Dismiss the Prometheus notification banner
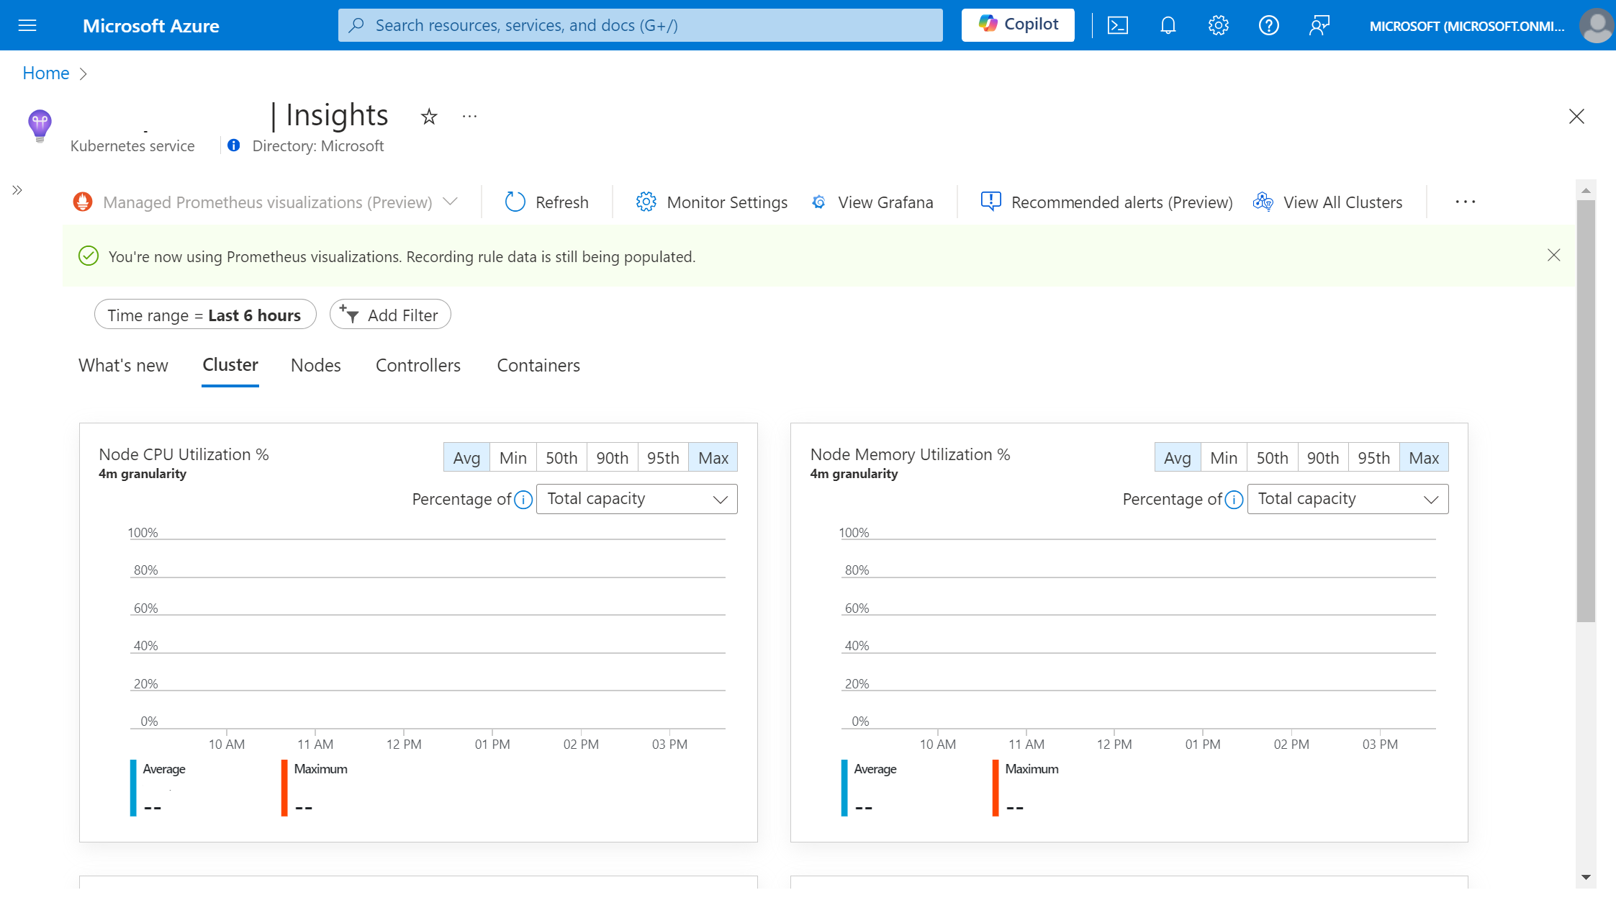The image size is (1616, 908). pos(1554,256)
